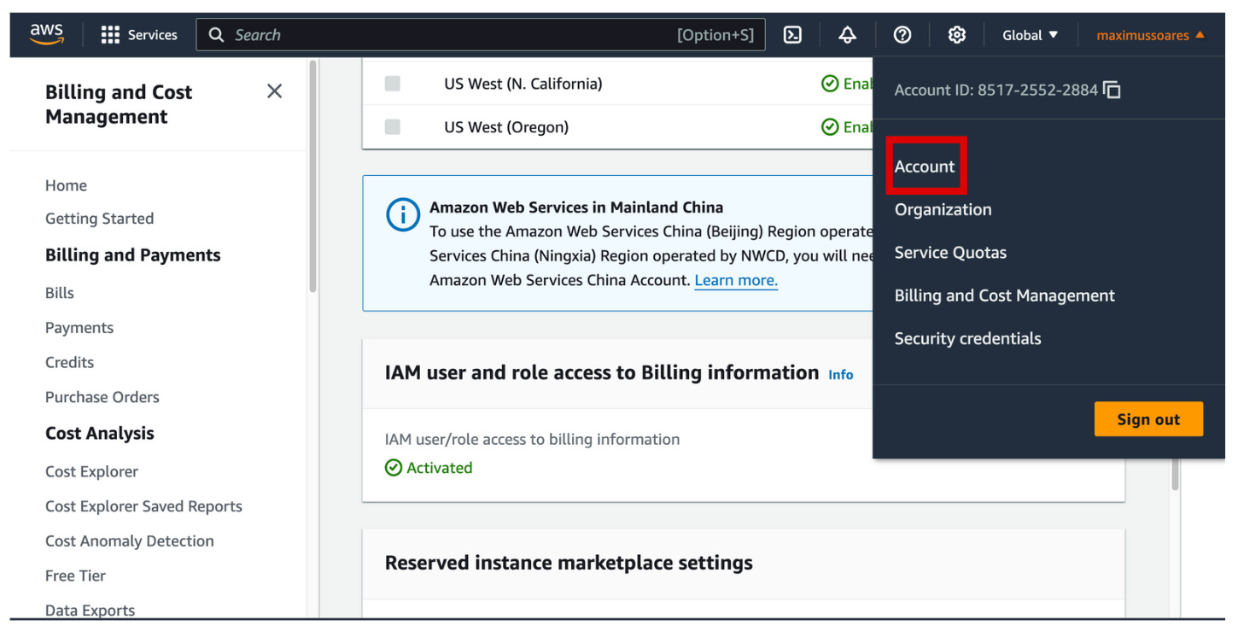Viewport: 1238px width, 637px height.
Task: Click US West (N. California) enabled status icon
Action: click(829, 84)
